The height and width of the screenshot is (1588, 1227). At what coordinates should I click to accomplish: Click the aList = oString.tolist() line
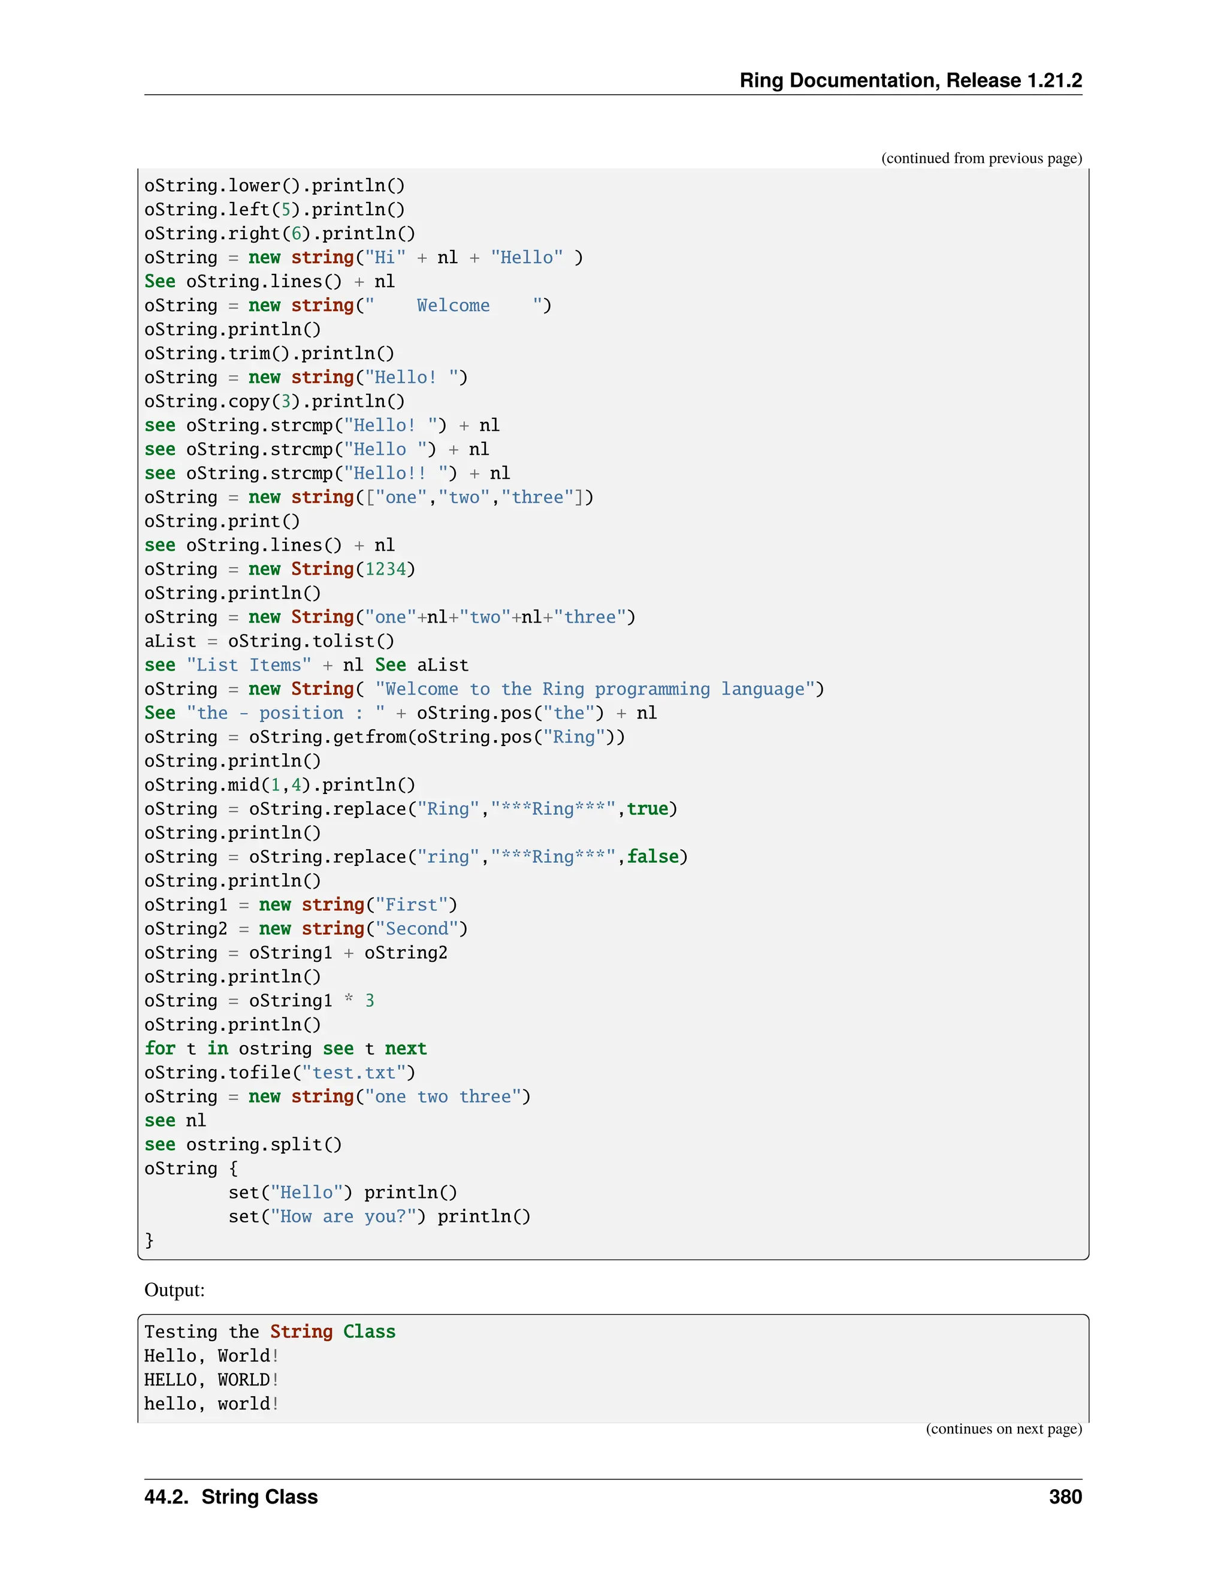pyautogui.click(x=269, y=641)
